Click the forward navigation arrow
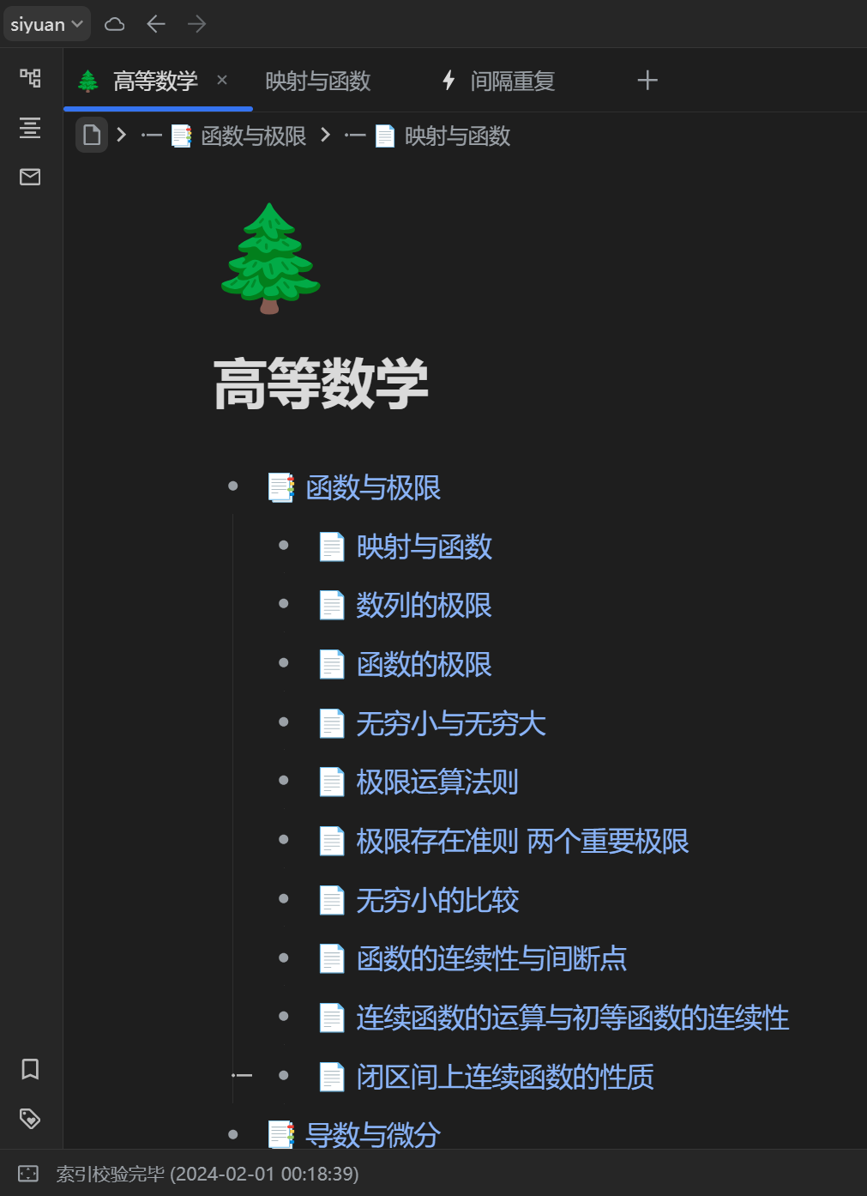 click(196, 23)
